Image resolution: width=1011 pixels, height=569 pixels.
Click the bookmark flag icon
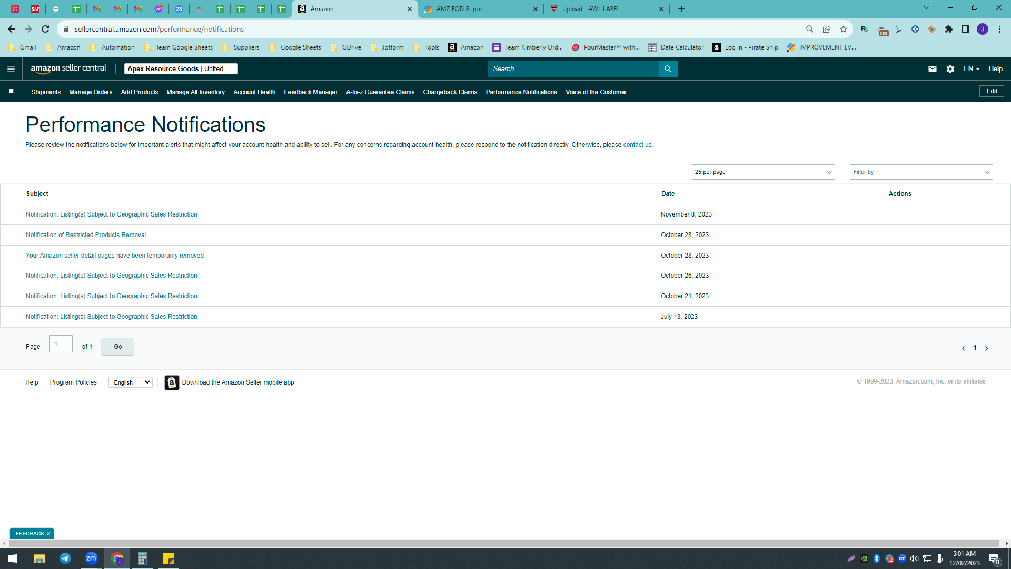coord(11,92)
